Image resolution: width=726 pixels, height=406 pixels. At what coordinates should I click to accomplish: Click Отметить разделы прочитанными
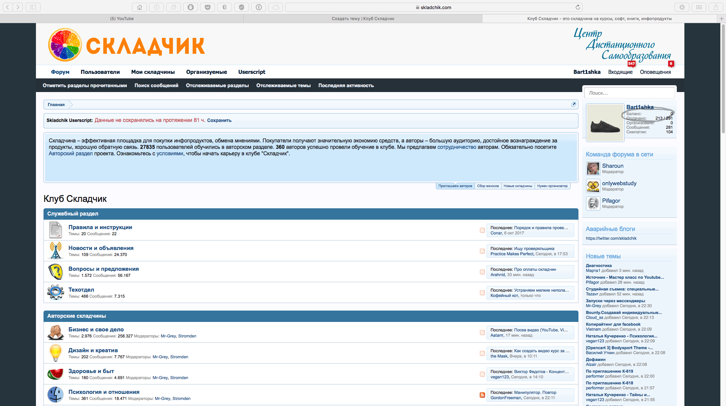85,86
